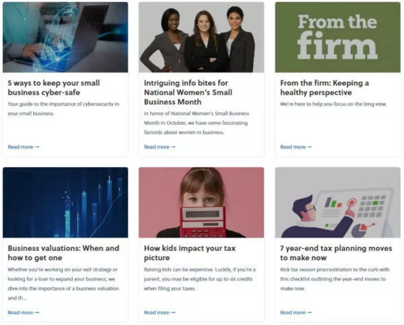This screenshot has height=325, width=404.
Task: Click the cybersecurity guide description text
Action: point(64,109)
